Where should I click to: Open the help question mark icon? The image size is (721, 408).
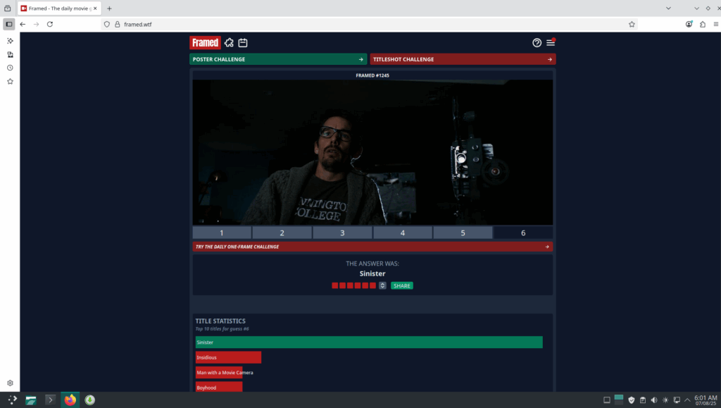(x=537, y=43)
